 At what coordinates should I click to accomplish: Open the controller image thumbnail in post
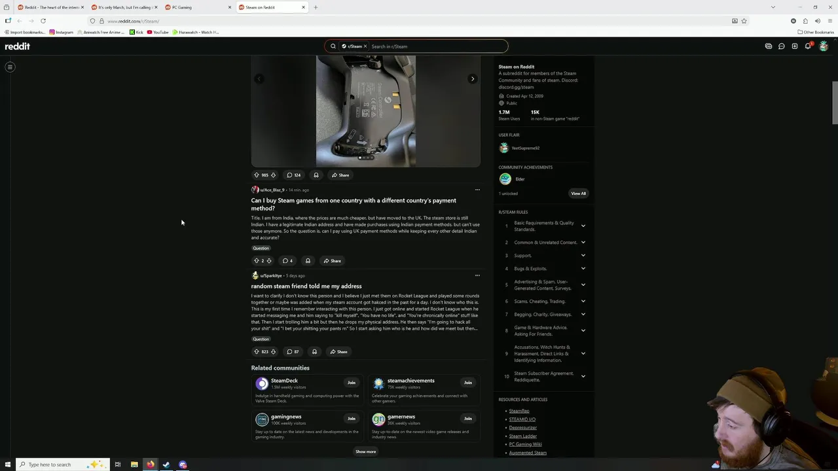tap(366, 111)
